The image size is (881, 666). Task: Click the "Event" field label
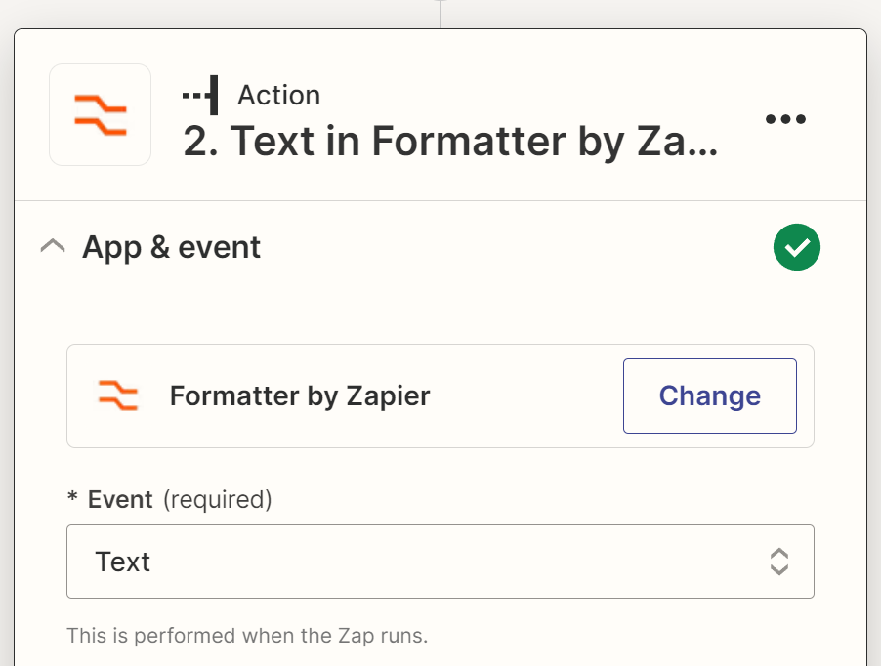click(120, 500)
